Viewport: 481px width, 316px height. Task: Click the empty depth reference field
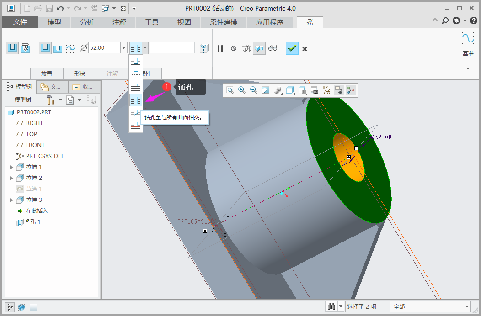(172, 48)
